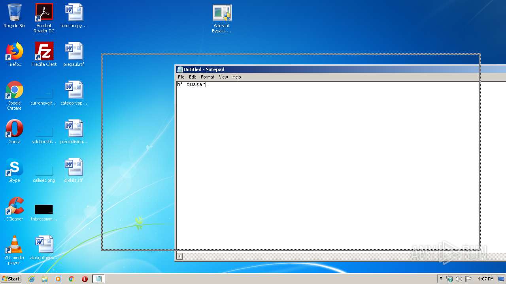
Task: Select the Valorant Bypass desktop icon
Action: [222, 19]
